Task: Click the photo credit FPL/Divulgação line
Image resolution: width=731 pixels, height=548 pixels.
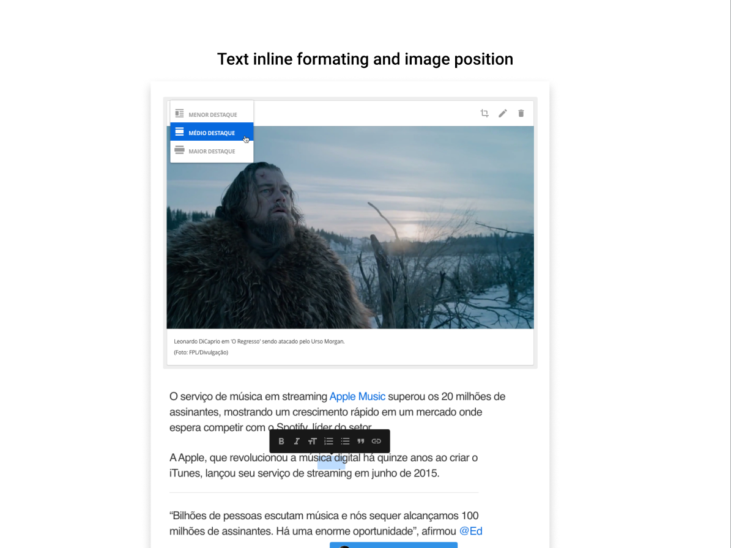Action: [x=201, y=352]
